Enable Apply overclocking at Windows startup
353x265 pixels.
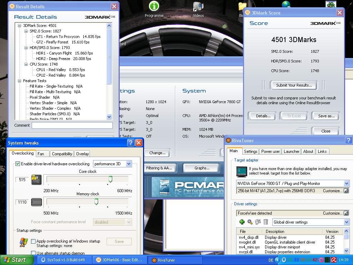[x=33, y=241]
